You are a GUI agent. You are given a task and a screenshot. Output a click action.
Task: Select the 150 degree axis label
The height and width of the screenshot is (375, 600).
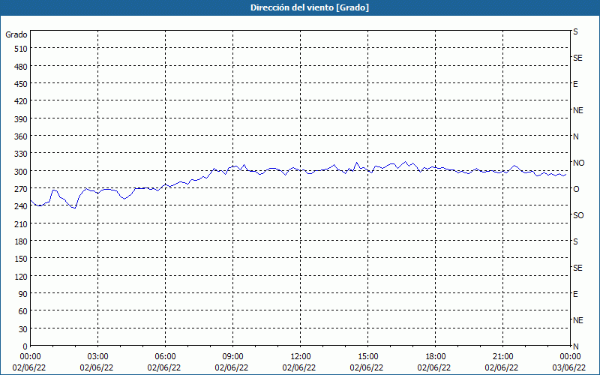21,259
